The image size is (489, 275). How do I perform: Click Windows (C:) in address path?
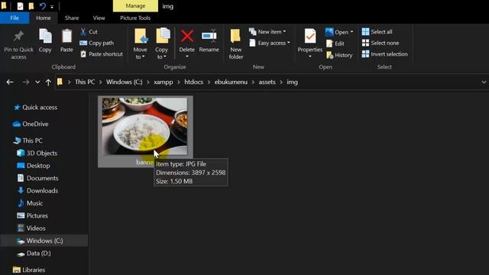click(x=124, y=82)
